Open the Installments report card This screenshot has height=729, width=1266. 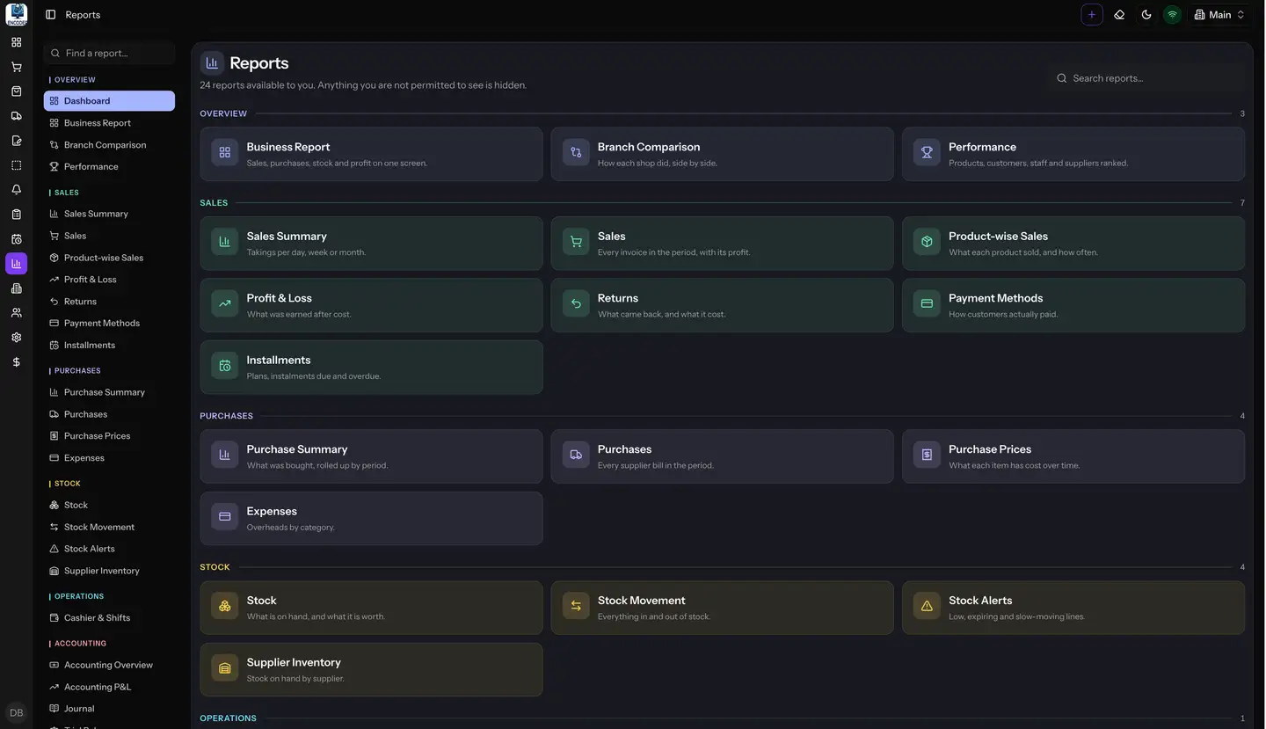[x=371, y=368]
